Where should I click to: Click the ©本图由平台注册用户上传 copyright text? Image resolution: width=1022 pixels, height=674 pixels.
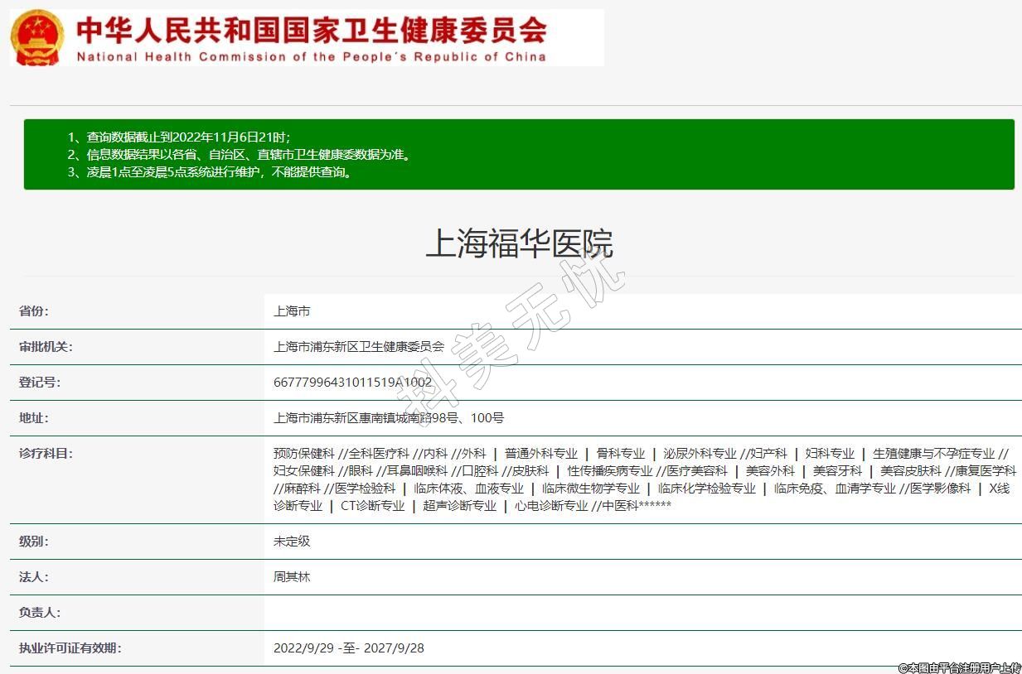point(959,667)
